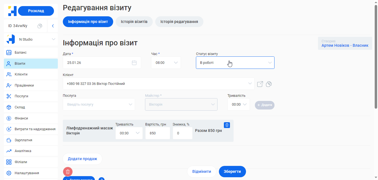The image size is (378, 180).
Task: Delete the Лімфодренажний масаж service via trash icon
Action: (227, 125)
